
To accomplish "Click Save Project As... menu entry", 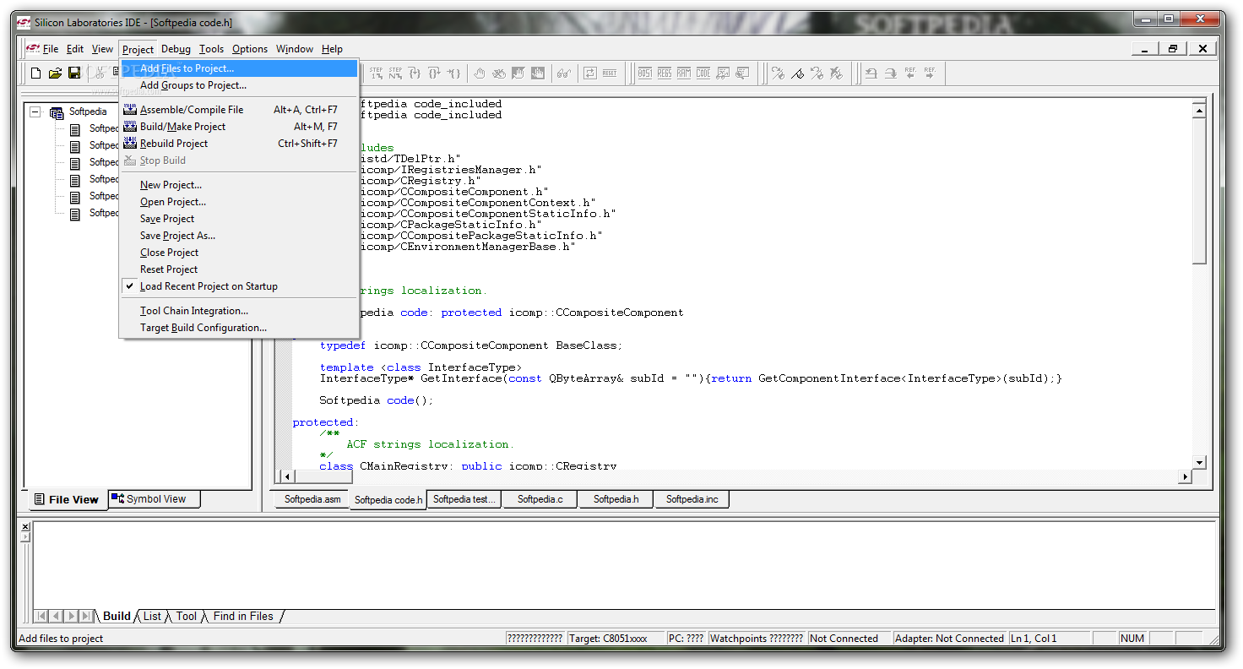I will [x=239, y=236].
